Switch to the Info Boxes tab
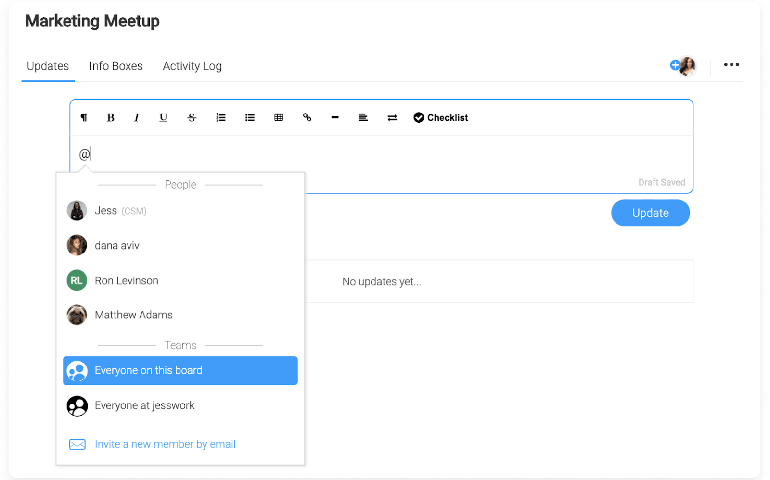 point(116,66)
